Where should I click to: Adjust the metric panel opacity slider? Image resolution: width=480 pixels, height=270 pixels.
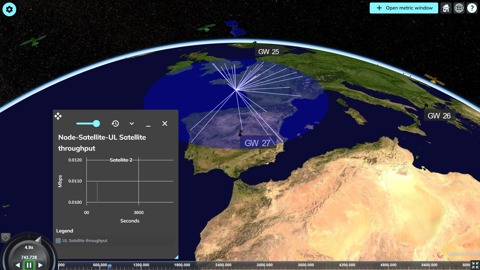tap(96, 124)
